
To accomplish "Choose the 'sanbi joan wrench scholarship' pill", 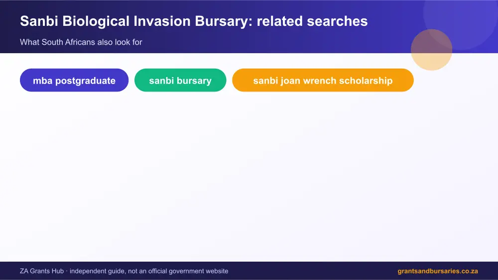I will (323, 80).
